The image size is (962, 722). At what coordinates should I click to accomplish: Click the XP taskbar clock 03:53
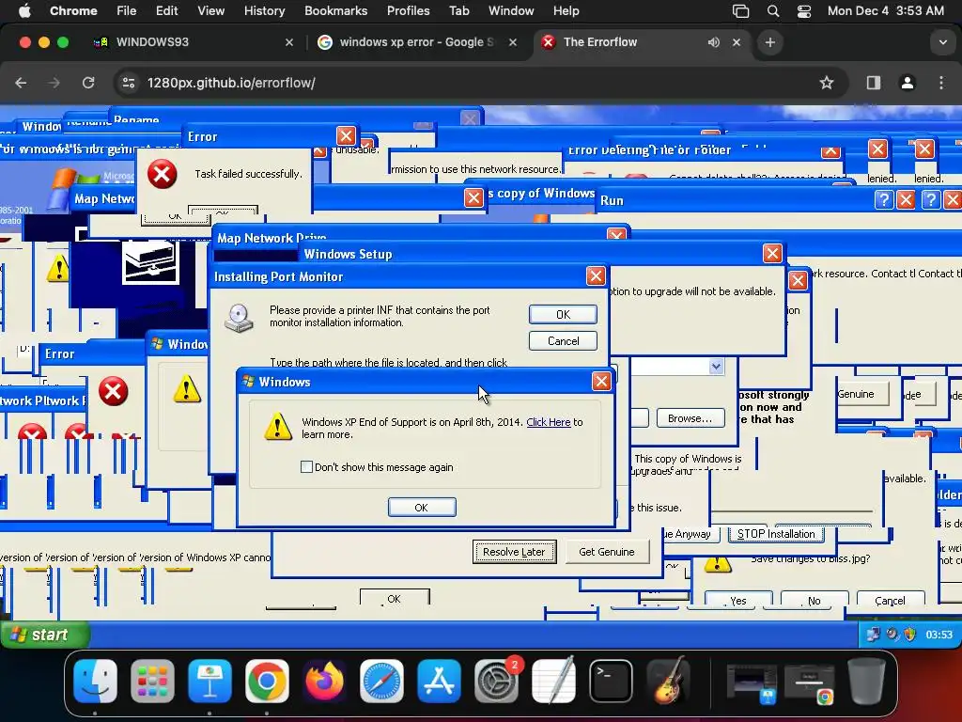click(x=939, y=635)
